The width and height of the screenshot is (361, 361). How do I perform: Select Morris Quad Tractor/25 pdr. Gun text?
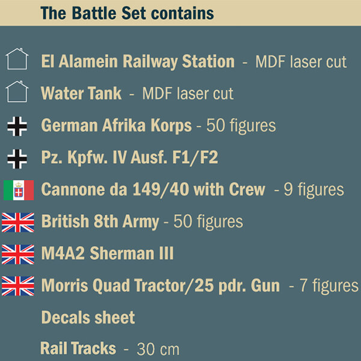click(x=160, y=286)
